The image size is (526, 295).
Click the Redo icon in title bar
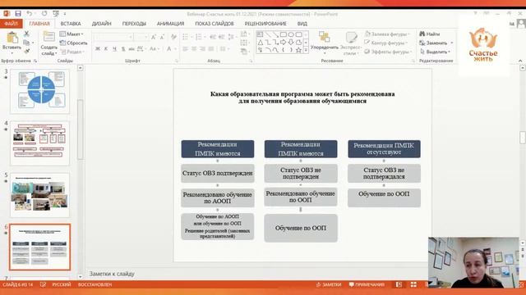coord(44,14)
